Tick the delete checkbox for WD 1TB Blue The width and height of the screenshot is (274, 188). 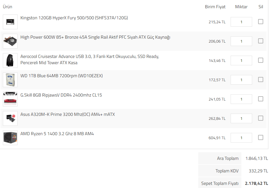point(260,80)
